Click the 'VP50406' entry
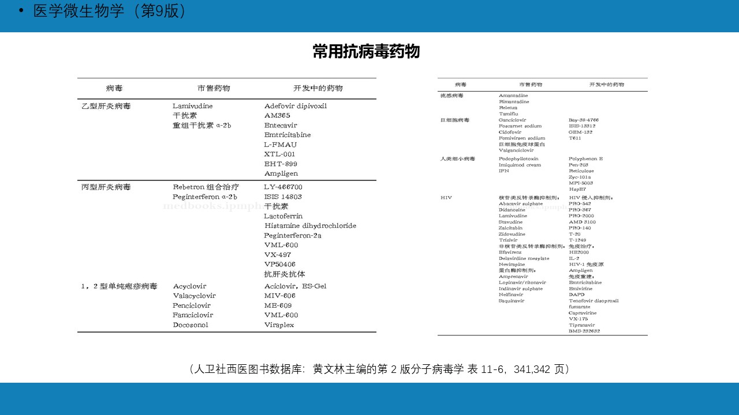The image size is (739, 415). tap(279, 264)
